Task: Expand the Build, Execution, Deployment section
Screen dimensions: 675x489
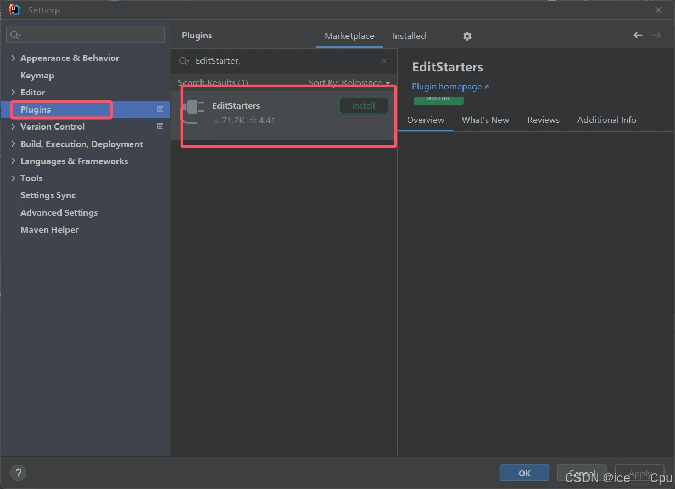Action: [x=13, y=144]
